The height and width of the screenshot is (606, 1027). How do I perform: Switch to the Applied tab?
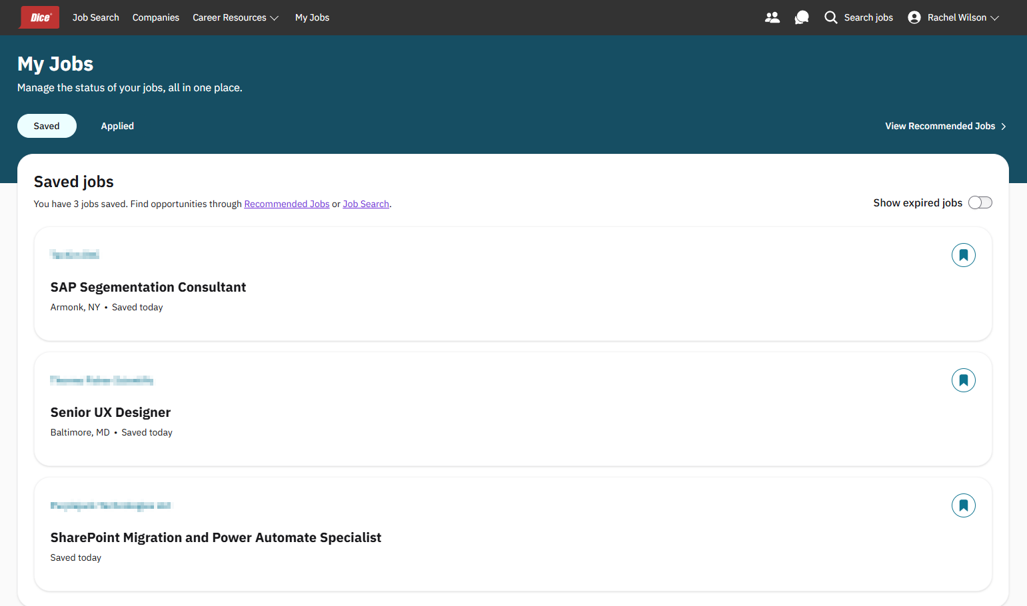click(117, 126)
